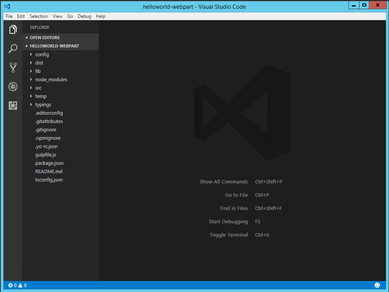Screen dimensions: 389x292
Task: Open the File menu
Action: [9, 16]
